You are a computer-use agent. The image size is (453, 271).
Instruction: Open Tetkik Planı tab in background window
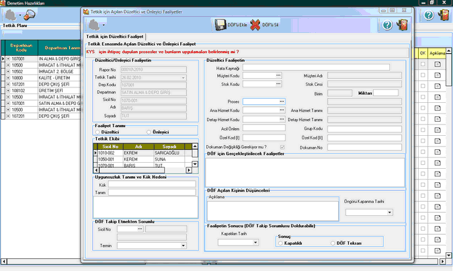[15, 26]
